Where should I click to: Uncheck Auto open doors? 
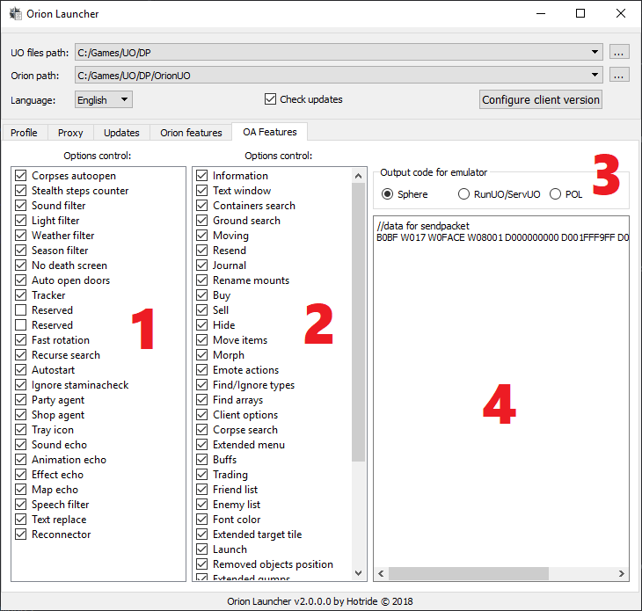coord(21,280)
